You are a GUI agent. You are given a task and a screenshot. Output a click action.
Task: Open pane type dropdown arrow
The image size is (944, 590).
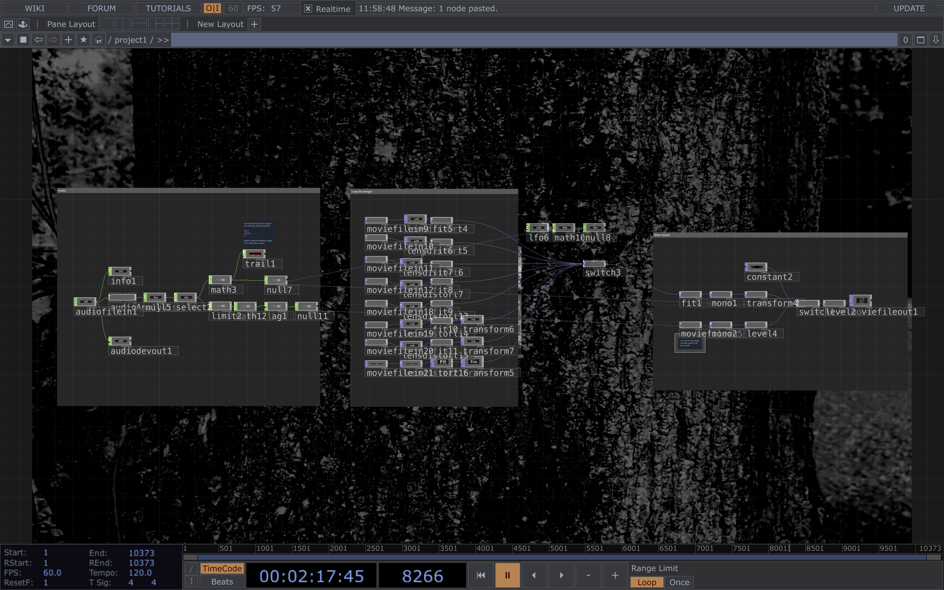tap(8, 40)
